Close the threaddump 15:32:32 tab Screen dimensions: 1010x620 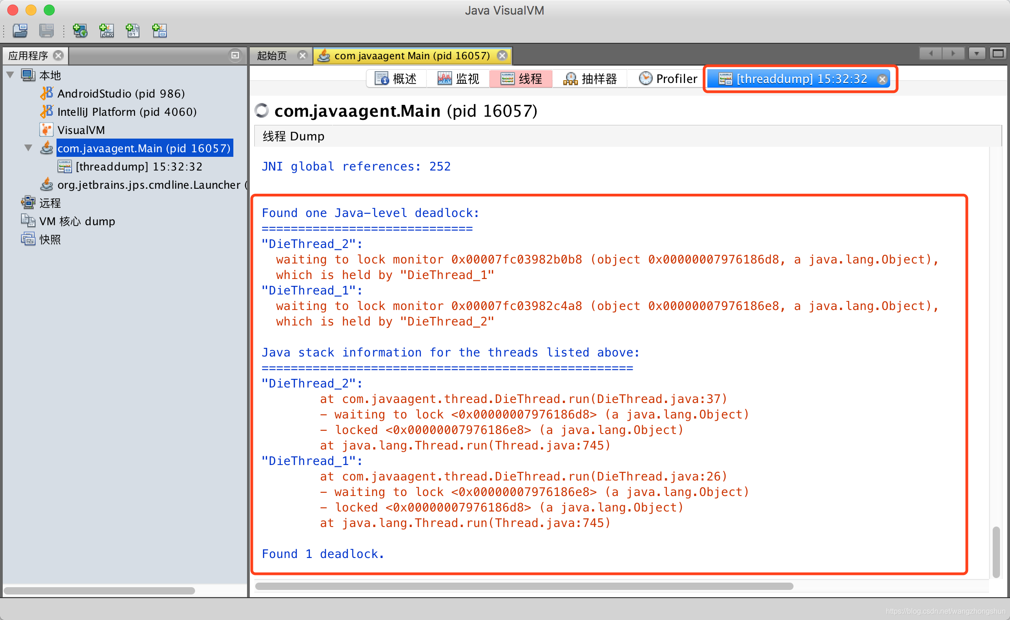tap(882, 79)
